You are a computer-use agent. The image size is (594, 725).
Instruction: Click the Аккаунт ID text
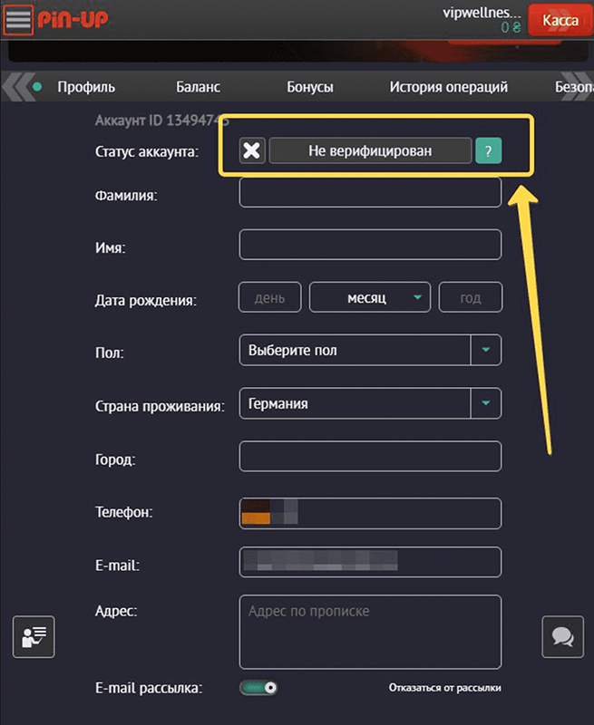pos(162,121)
